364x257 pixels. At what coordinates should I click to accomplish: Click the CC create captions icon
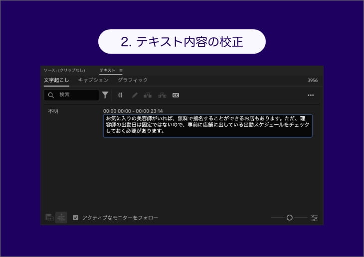pyautogui.click(x=176, y=95)
